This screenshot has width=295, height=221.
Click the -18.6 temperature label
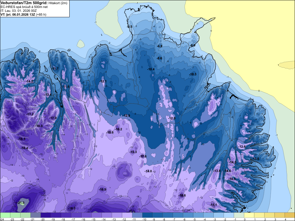point(182,196)
